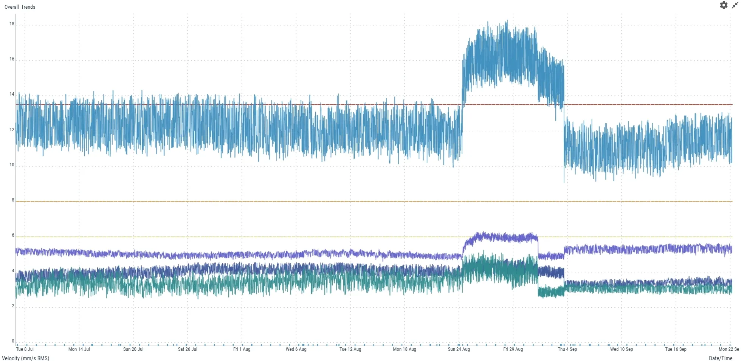Click the Velocity (mm/s RMS) axis label
Viewport: 741px width, 361px height.
tap(25, 358)
